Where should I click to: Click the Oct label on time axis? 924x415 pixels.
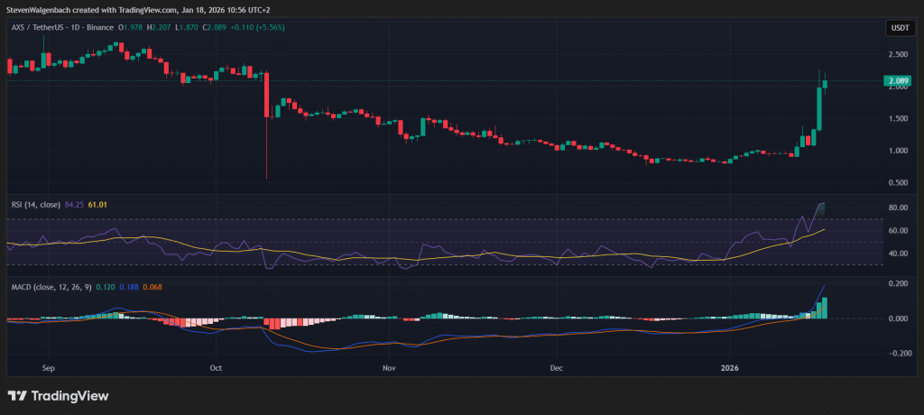(x=216, y=368)
